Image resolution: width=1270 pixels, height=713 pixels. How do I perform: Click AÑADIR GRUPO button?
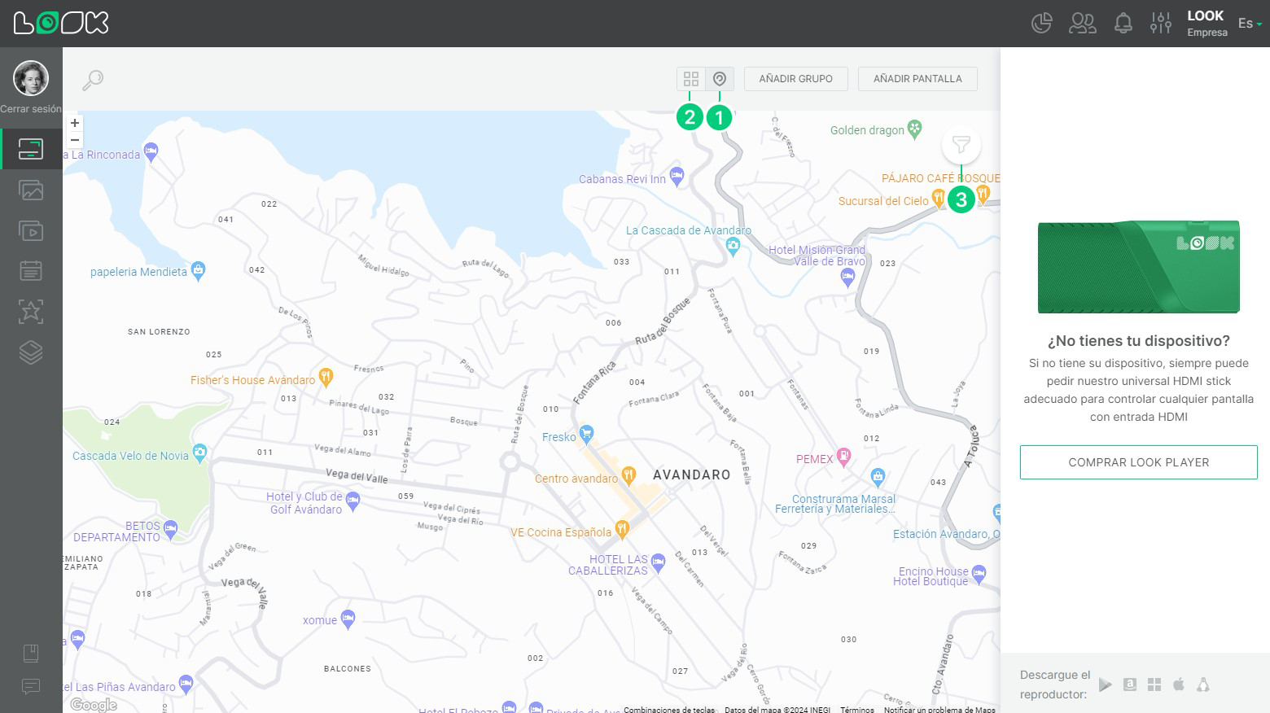pyautogui.click(x=796, y=79)
